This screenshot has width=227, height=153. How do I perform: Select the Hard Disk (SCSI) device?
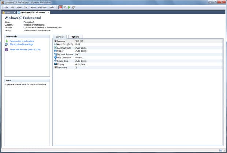(64, 44)
